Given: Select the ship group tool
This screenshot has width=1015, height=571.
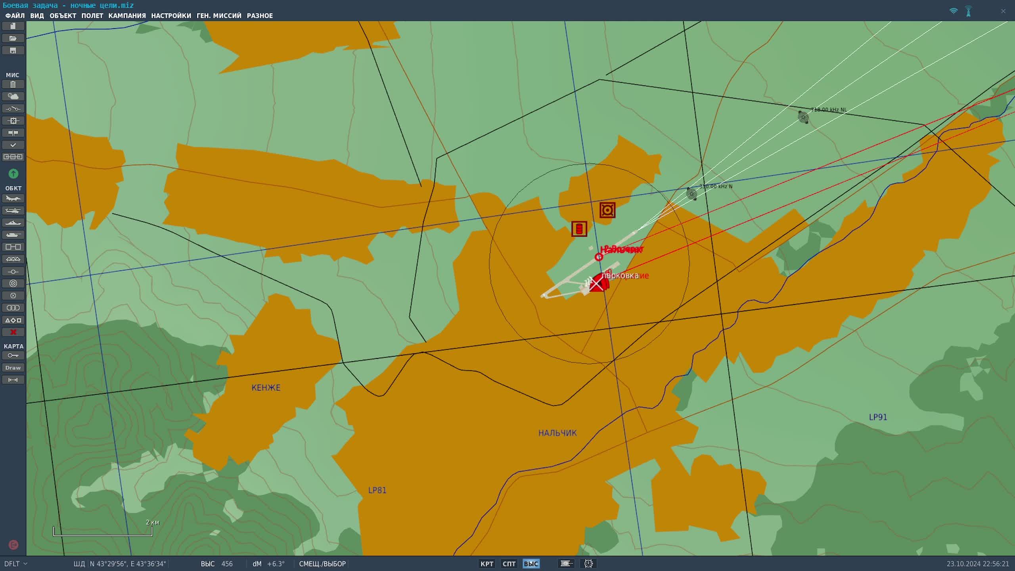Looking at the screenshot, I should click(x=13, y=223).
